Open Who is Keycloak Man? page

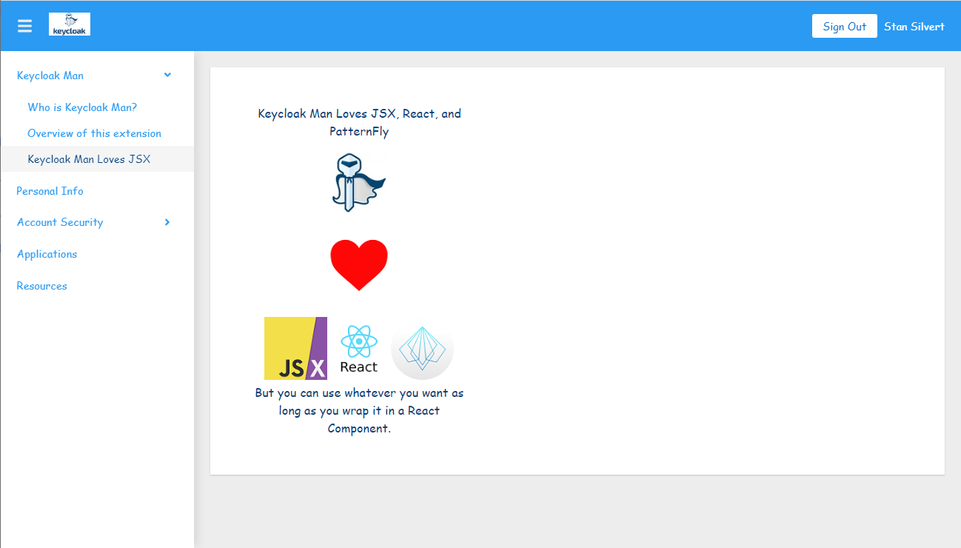click(82, 107)
